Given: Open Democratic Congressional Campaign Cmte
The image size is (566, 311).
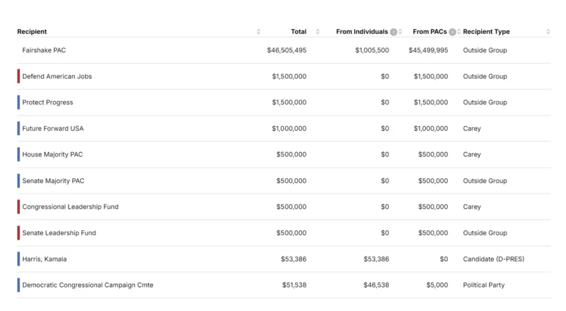Looking at the screenshot, I should (x=88, y=285).
